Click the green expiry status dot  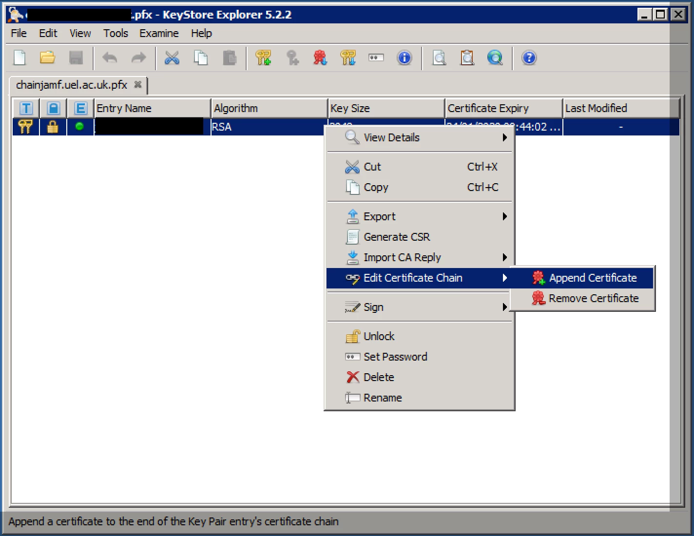79,127
